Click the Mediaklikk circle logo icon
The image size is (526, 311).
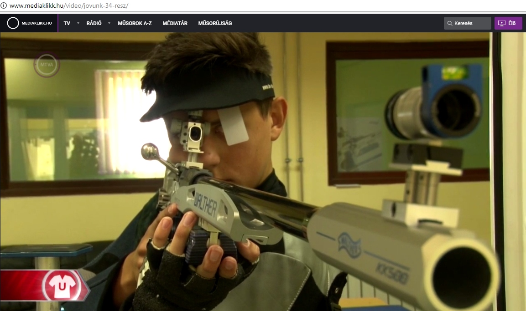[x=13, y=23]
